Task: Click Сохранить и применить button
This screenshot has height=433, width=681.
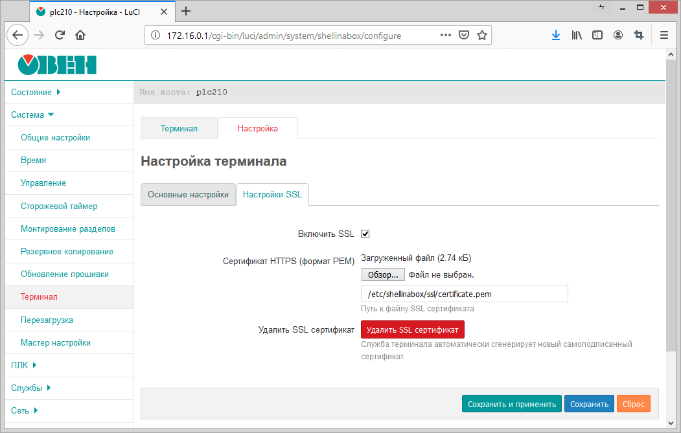Action: click(511, 404)
